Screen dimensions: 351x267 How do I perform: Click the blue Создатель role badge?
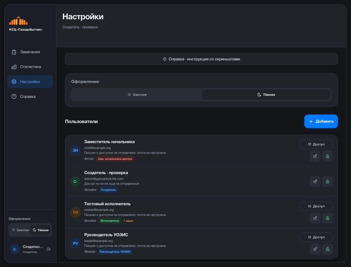[x=108, y=190]
